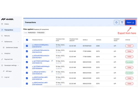
Task: Click invoice number 3080 cell
Action: pyautogui.click(x=98, y=46)
